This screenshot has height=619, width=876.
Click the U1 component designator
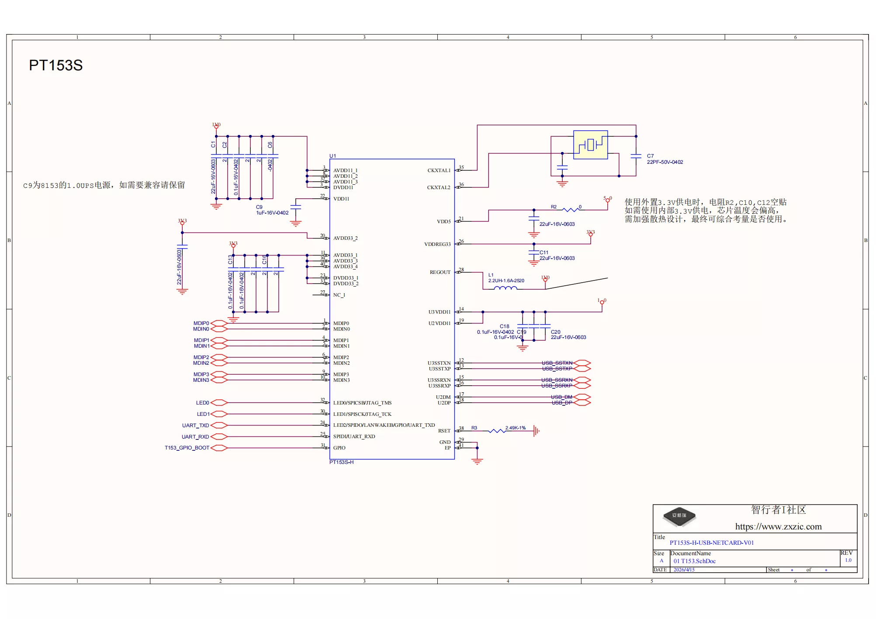(x=332, y=156)
